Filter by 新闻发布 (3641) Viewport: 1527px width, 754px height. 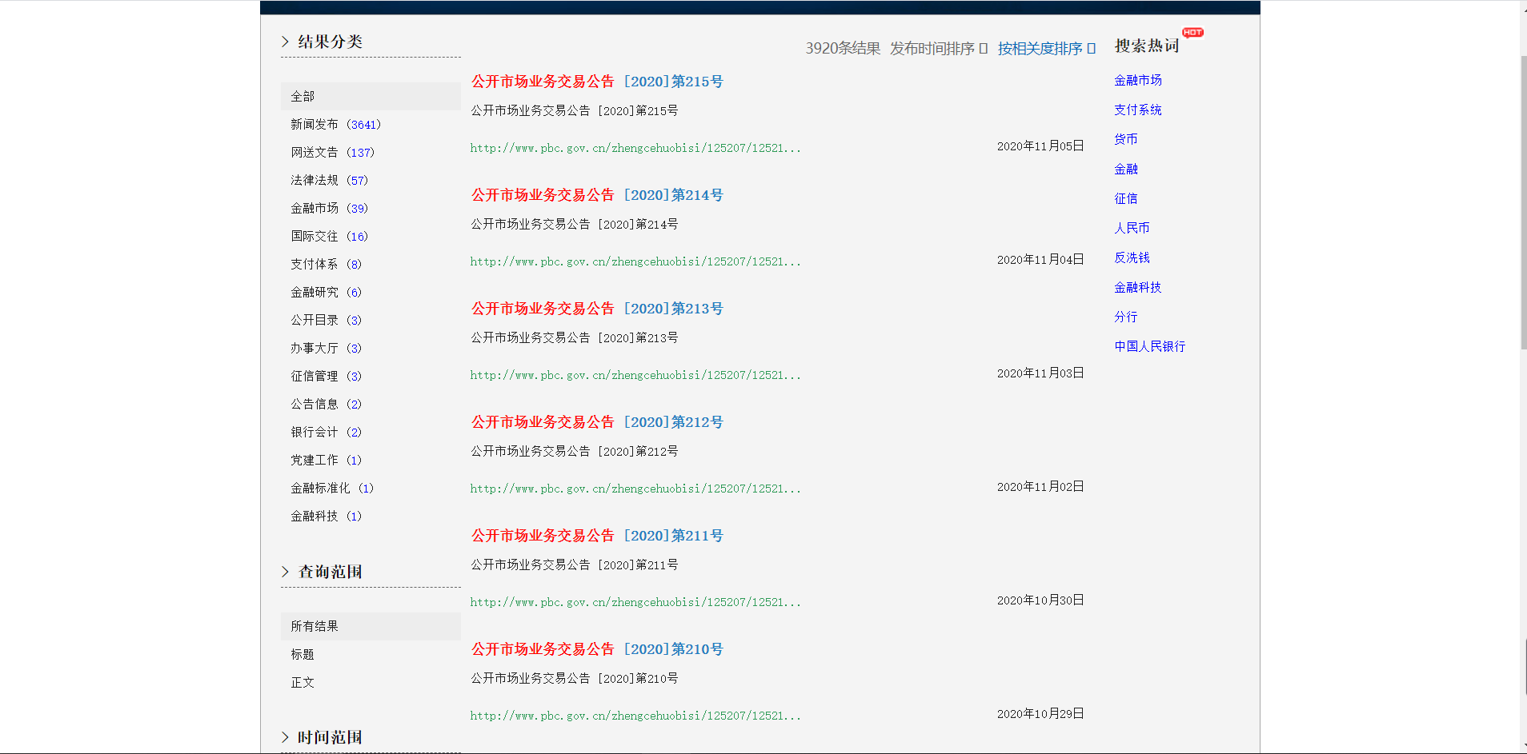(x=335, y=125)
